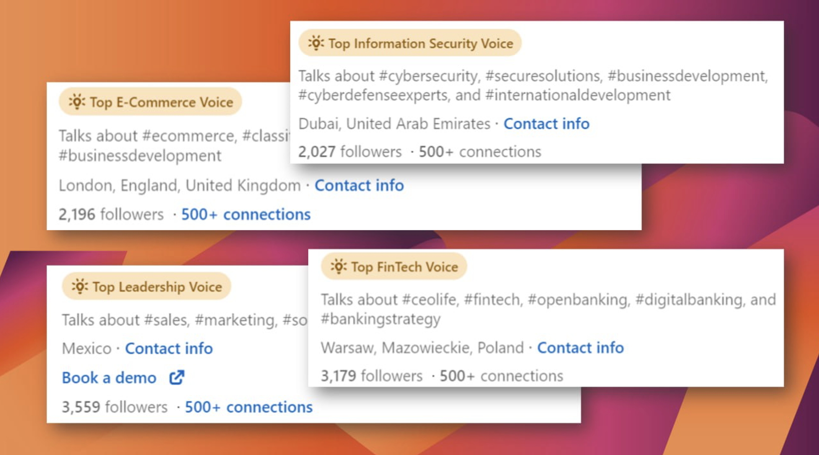Click the external link icon beside Book a demo
Viewport: 819px width, 455px height.
[177, 377]
